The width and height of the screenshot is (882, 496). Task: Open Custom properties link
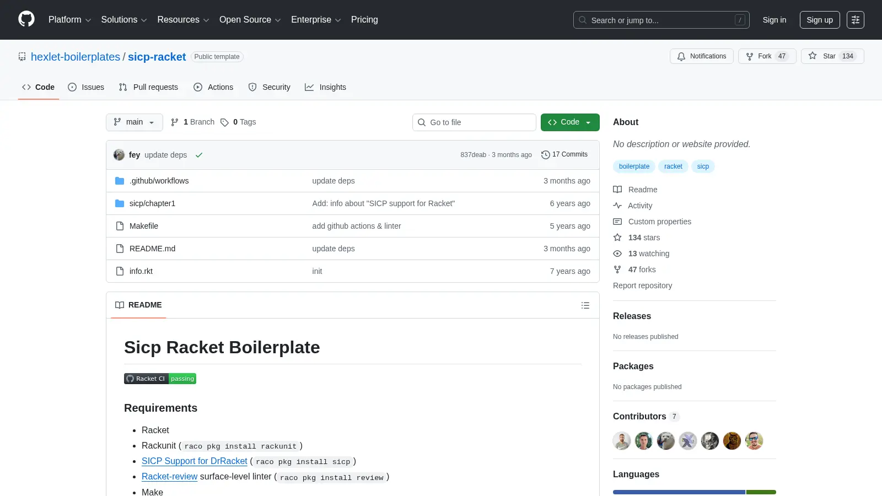tap(653, 222)
